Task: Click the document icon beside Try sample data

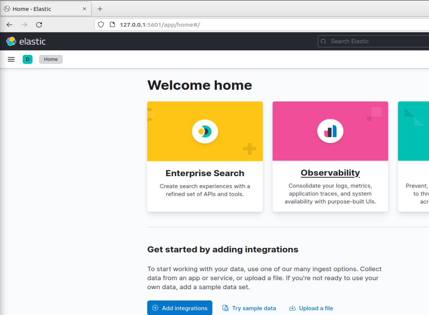Action: (x=225, y=308)
